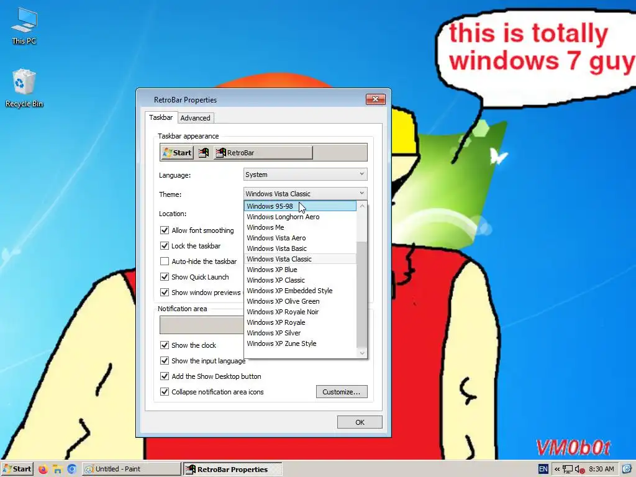The height and width of the screenshot is (477, 636).
Task: Toggle Show the input language checkbox
Action: (164, 361)
